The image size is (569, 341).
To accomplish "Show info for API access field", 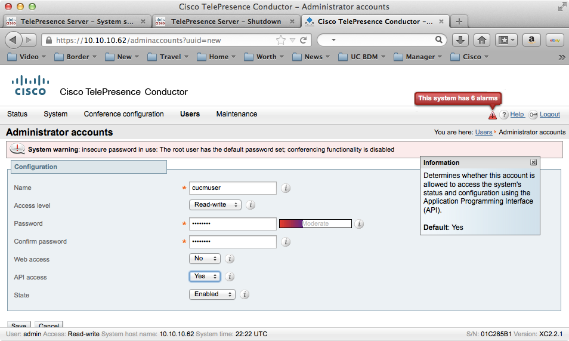I will (x=230, y=277).
